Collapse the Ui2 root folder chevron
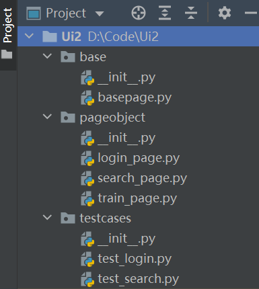 tap(29, 36)
